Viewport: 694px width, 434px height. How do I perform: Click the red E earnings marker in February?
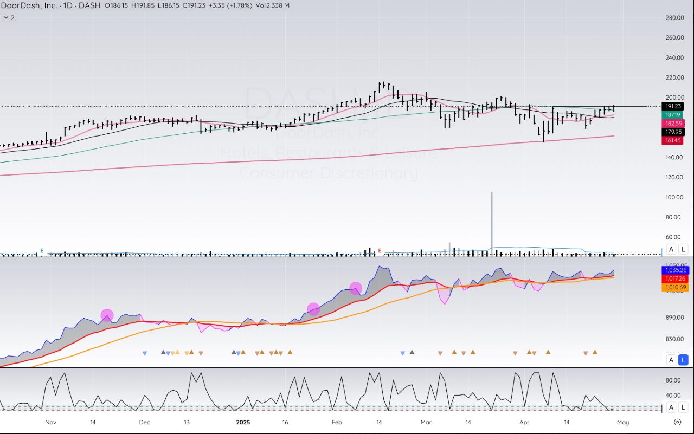point(380,250)
